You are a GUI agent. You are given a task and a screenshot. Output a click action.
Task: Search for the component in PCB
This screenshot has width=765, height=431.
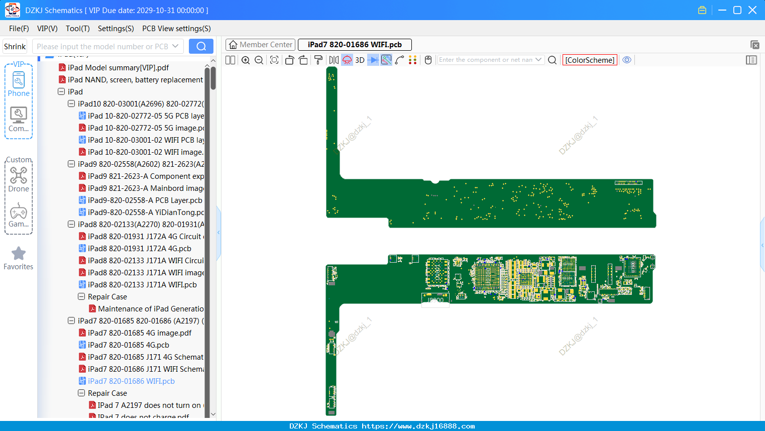552,60
